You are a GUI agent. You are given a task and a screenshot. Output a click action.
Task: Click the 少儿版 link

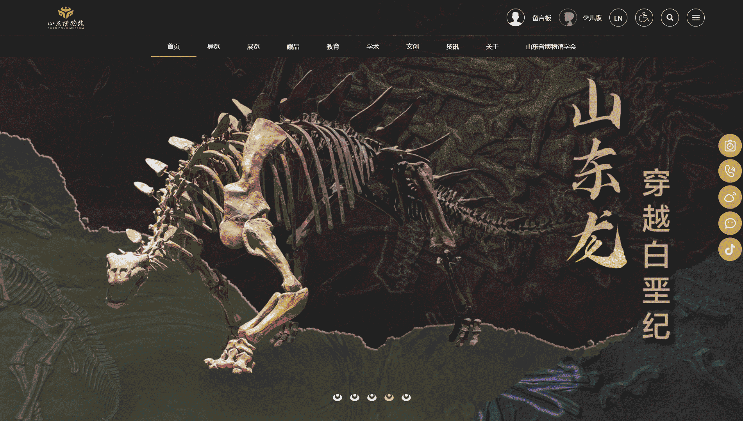tap(592, 18)
